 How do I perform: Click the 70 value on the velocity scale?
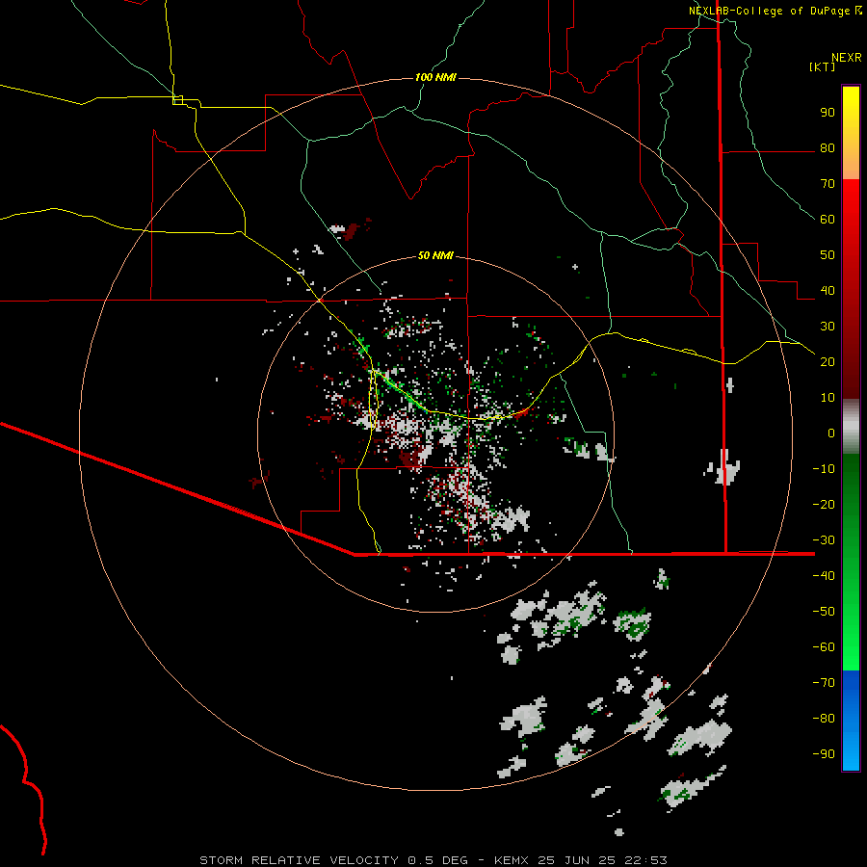(x=828, y=184)
